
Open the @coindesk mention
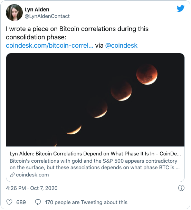[121, 45]
